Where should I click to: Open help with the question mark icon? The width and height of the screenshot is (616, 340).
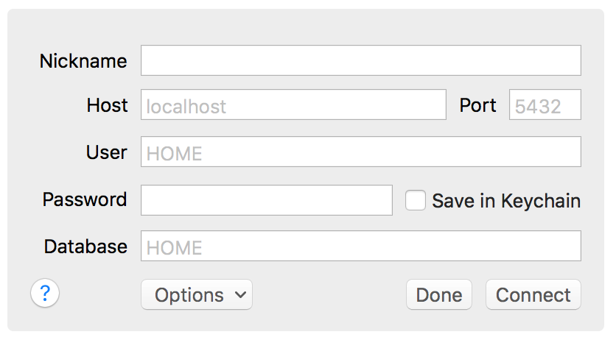point(45,293)
